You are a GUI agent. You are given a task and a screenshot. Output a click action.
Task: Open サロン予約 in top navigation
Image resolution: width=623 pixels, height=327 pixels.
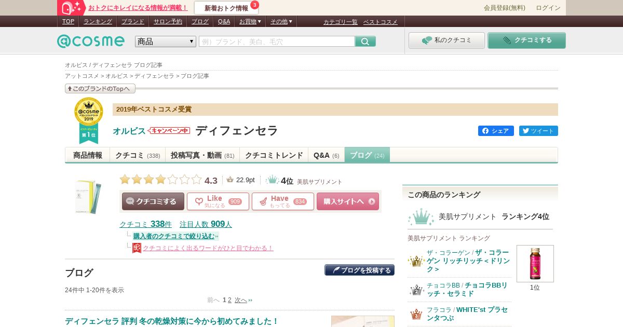168,21
